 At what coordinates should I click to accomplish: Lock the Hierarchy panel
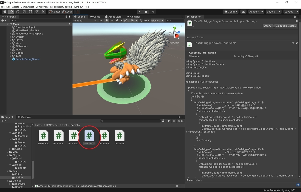(66, 17)
